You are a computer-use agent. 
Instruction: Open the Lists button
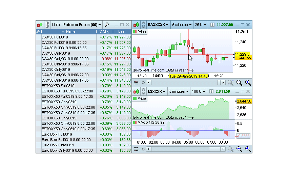tap(56, 25)
